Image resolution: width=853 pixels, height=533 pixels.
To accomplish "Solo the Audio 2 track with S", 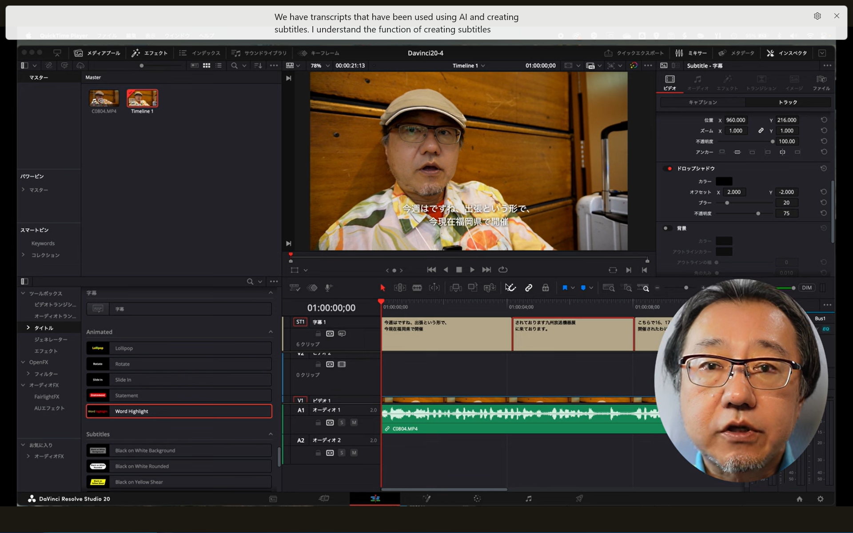I will pos(342,453).
